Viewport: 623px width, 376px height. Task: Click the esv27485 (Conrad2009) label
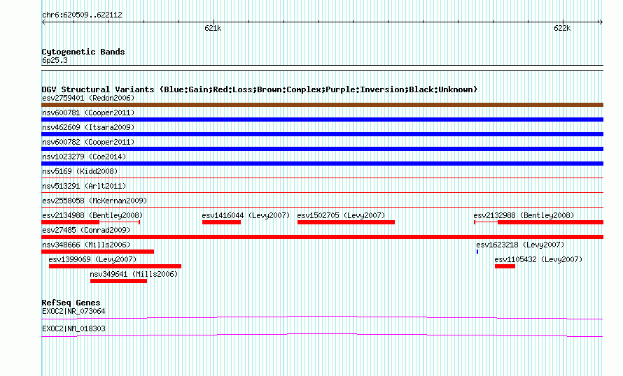pos(86,230)
